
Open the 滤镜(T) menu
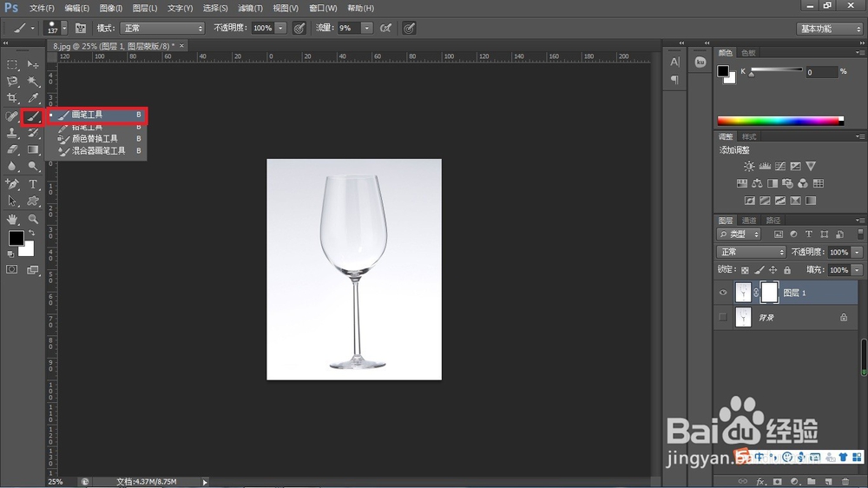(250, 9)
